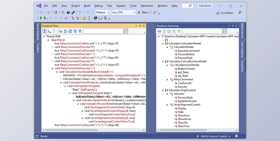Open Runtime Summary window position dropdown arrow
Viewport: 280px width, 141px height.
pyautogui.click(x=229, y=26)
